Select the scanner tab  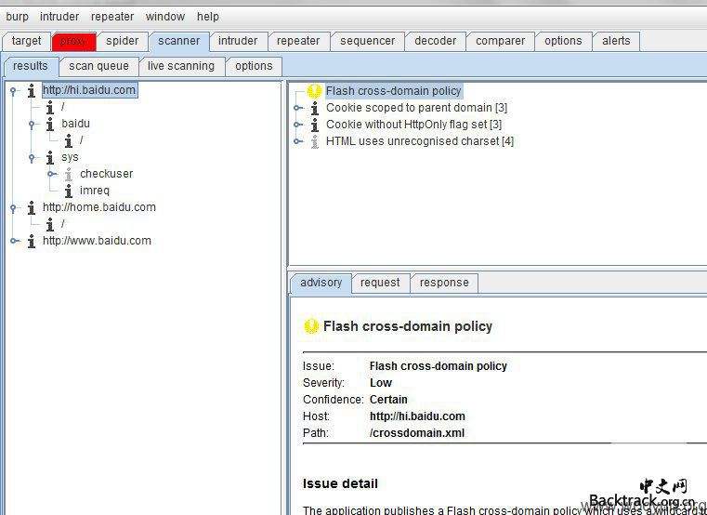(179, 41)
